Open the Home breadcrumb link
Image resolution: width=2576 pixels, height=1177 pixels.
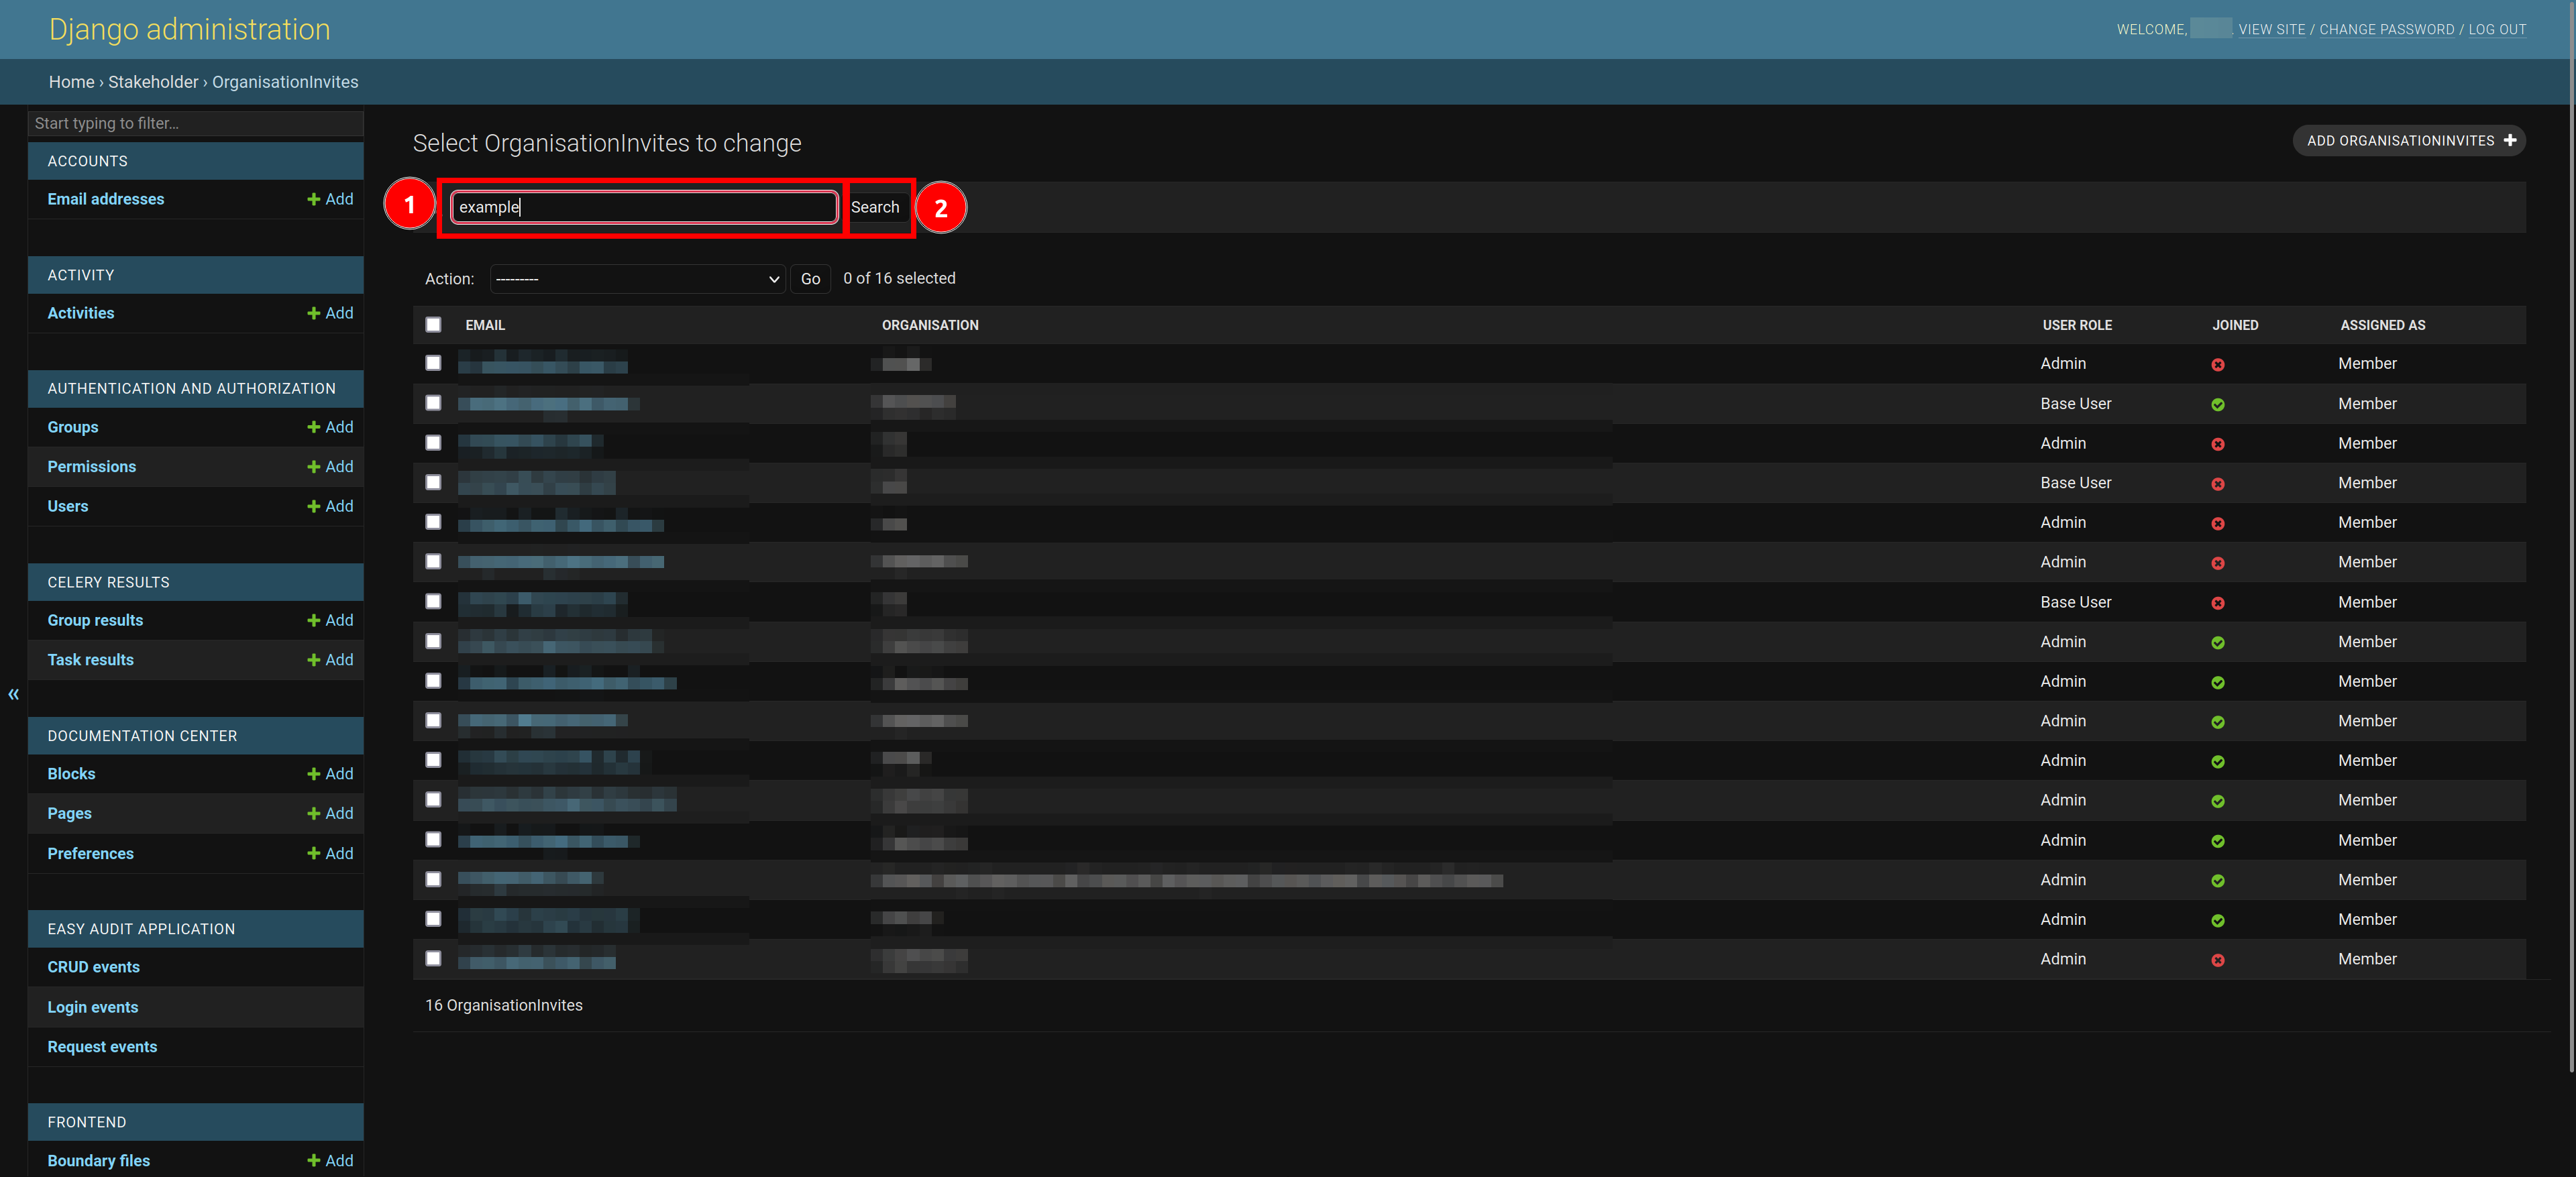click(71, 82)
